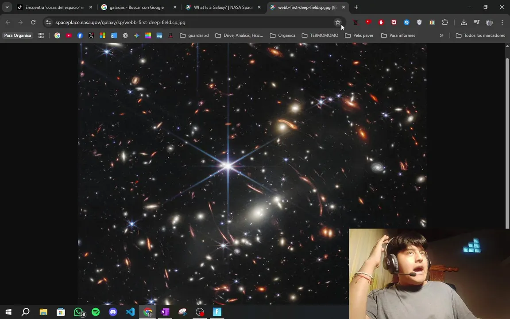Click the Webb deep field image
Viewport: 510px width, 319px height.
point(252,174)
